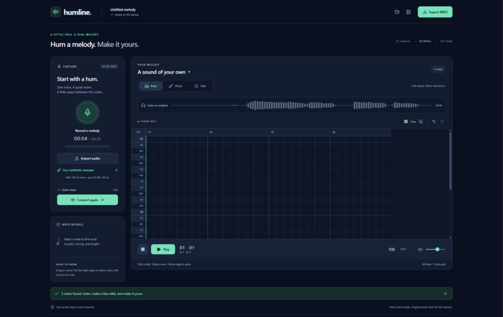Click the headphones Listen to original icon
503x317 pixels.
pyautogui.click(x=143, y=105)
